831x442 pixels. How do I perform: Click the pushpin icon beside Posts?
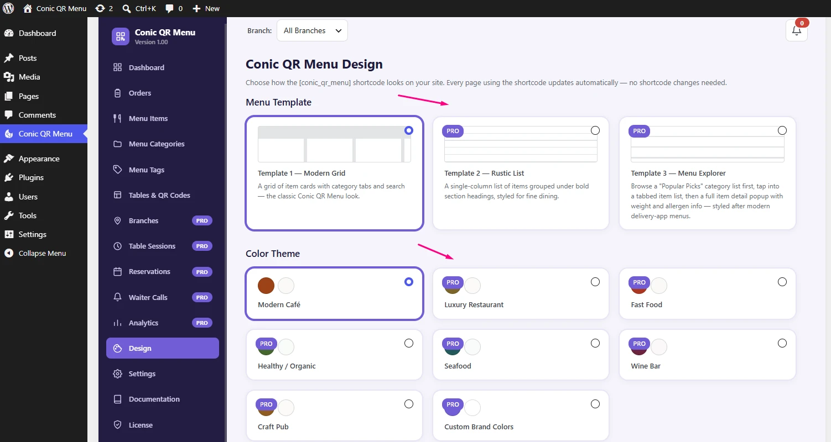coord(9,58)
